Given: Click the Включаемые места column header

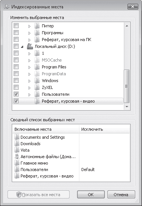Looking at the screenshot, I should click(x=46, y=129).
